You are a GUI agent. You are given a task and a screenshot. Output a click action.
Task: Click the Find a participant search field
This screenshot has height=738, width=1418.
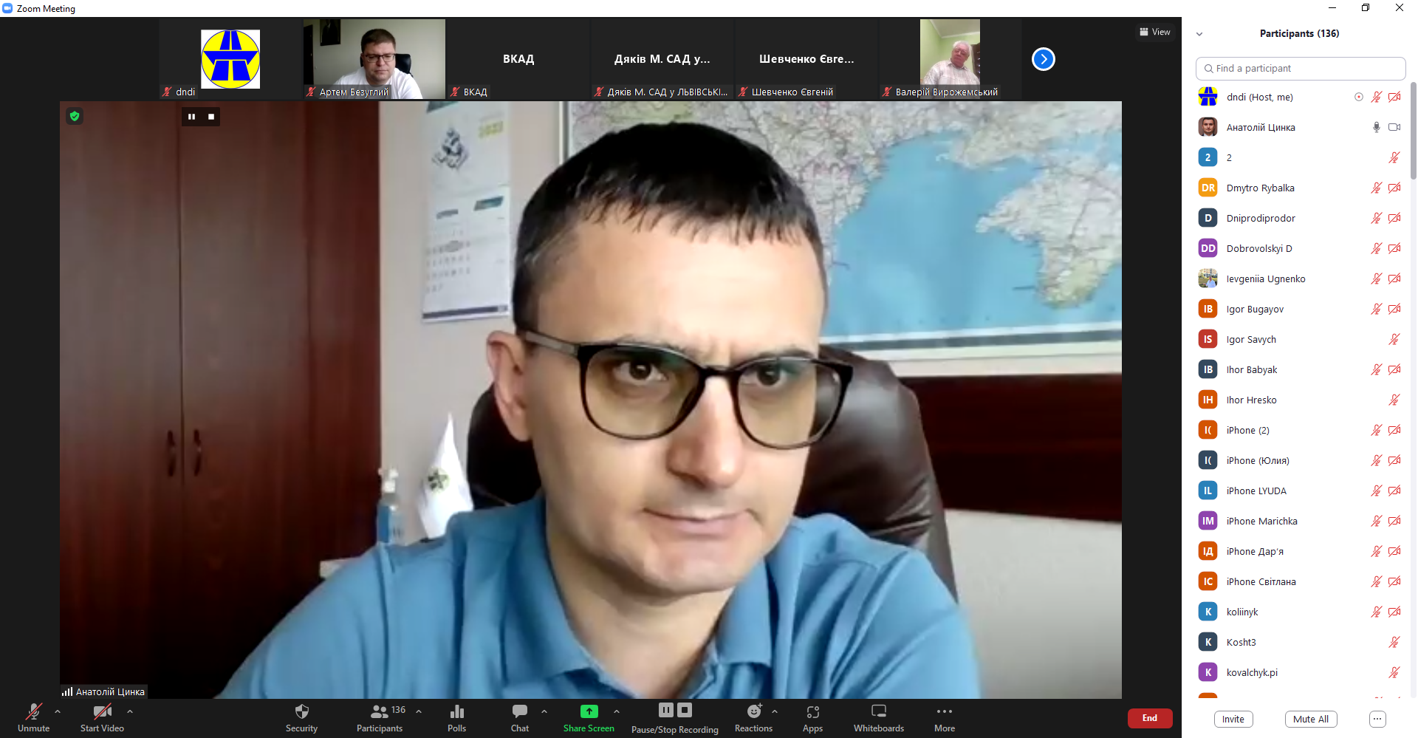click(1300, 68)
